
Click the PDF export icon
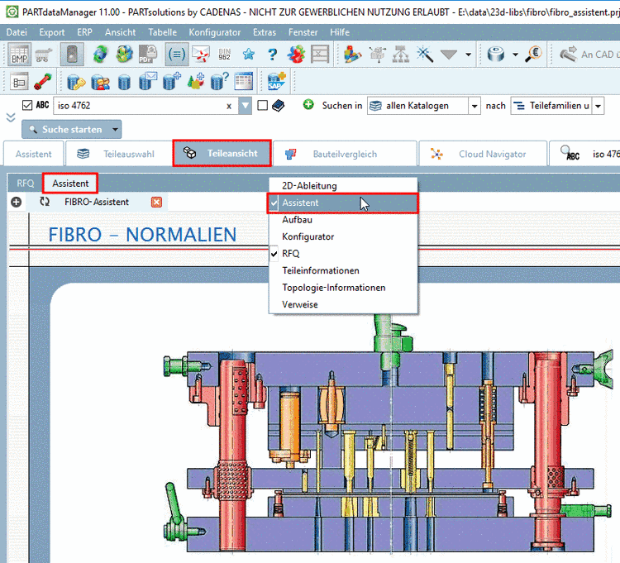pos(147,55)
